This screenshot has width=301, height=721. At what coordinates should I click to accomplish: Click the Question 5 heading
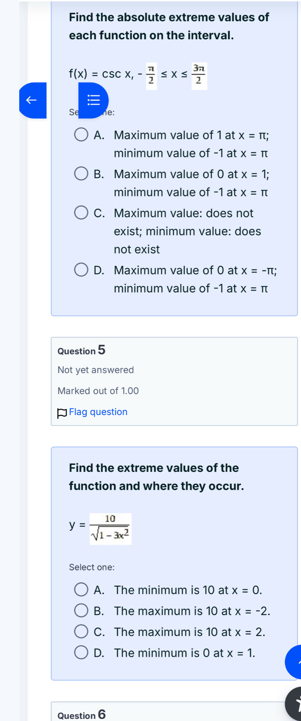[80, 350]
